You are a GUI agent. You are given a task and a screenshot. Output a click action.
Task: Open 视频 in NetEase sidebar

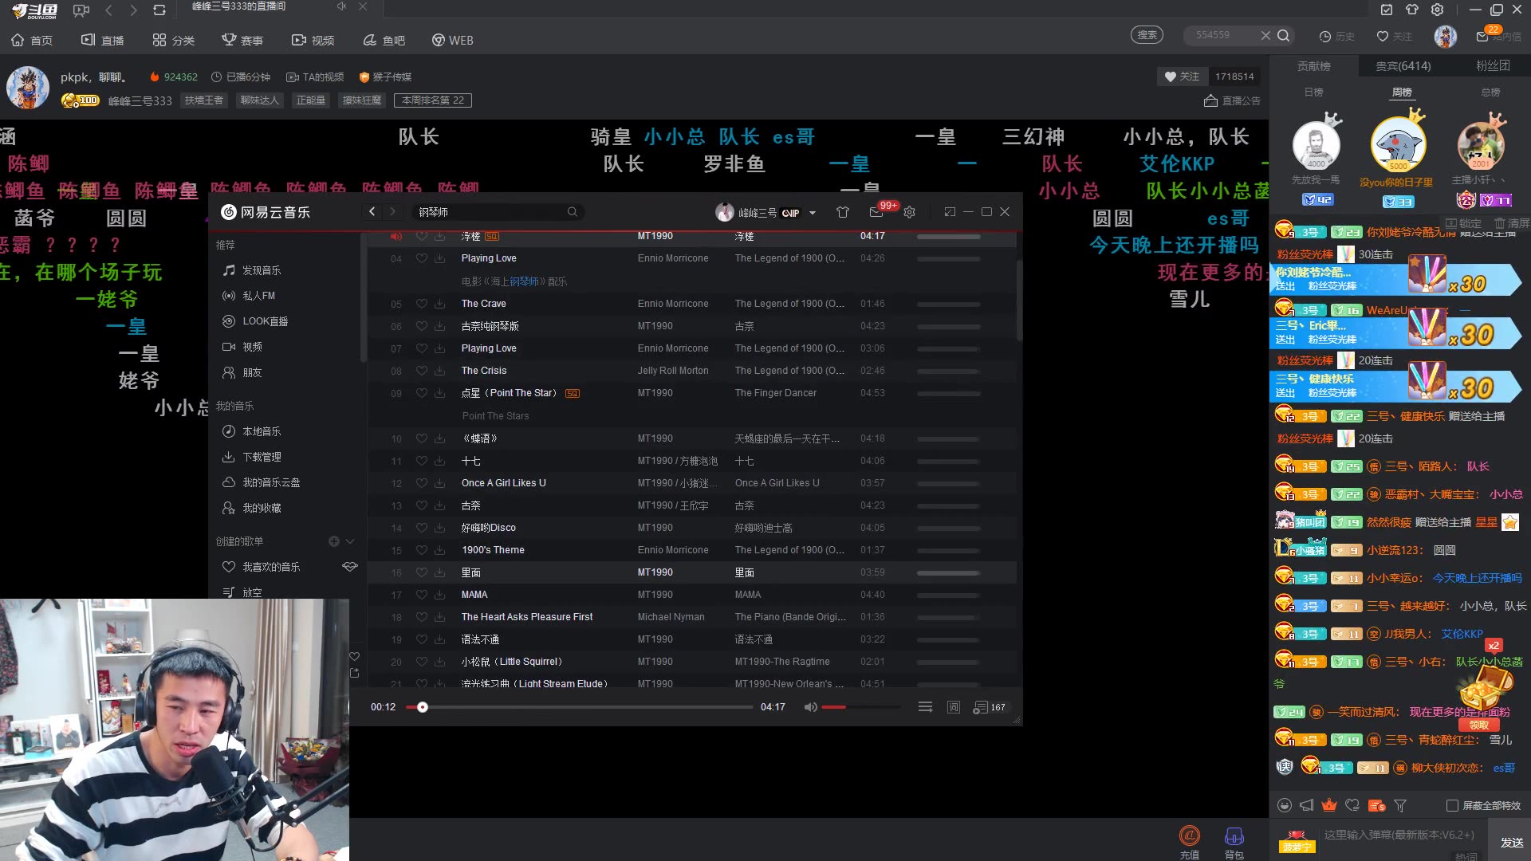pyautogui.click(x=242, y=347)
